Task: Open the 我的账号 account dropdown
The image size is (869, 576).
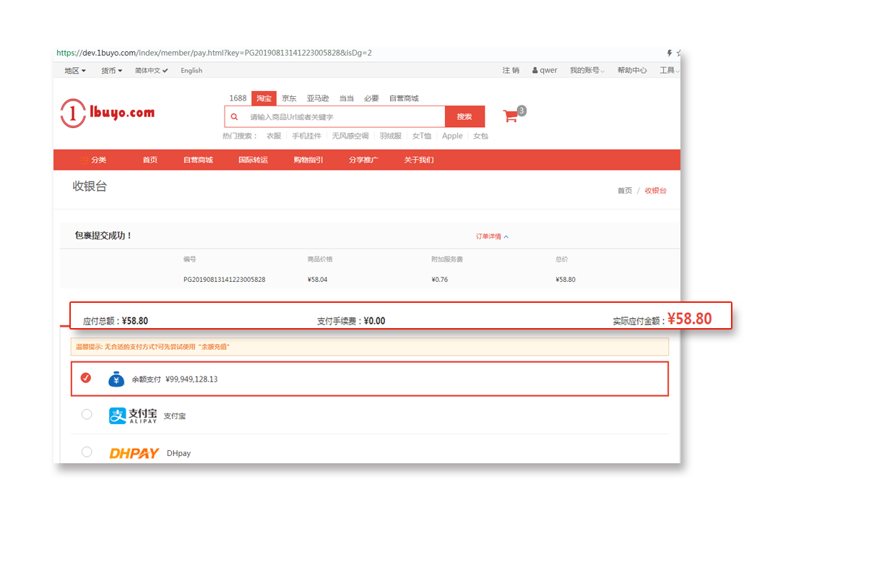Action: coord(587,71)
